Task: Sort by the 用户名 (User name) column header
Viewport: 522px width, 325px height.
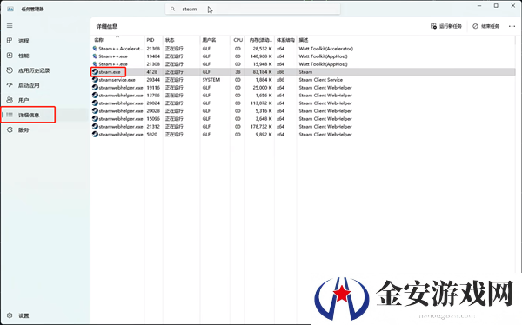Action: (x=209, y=40)
